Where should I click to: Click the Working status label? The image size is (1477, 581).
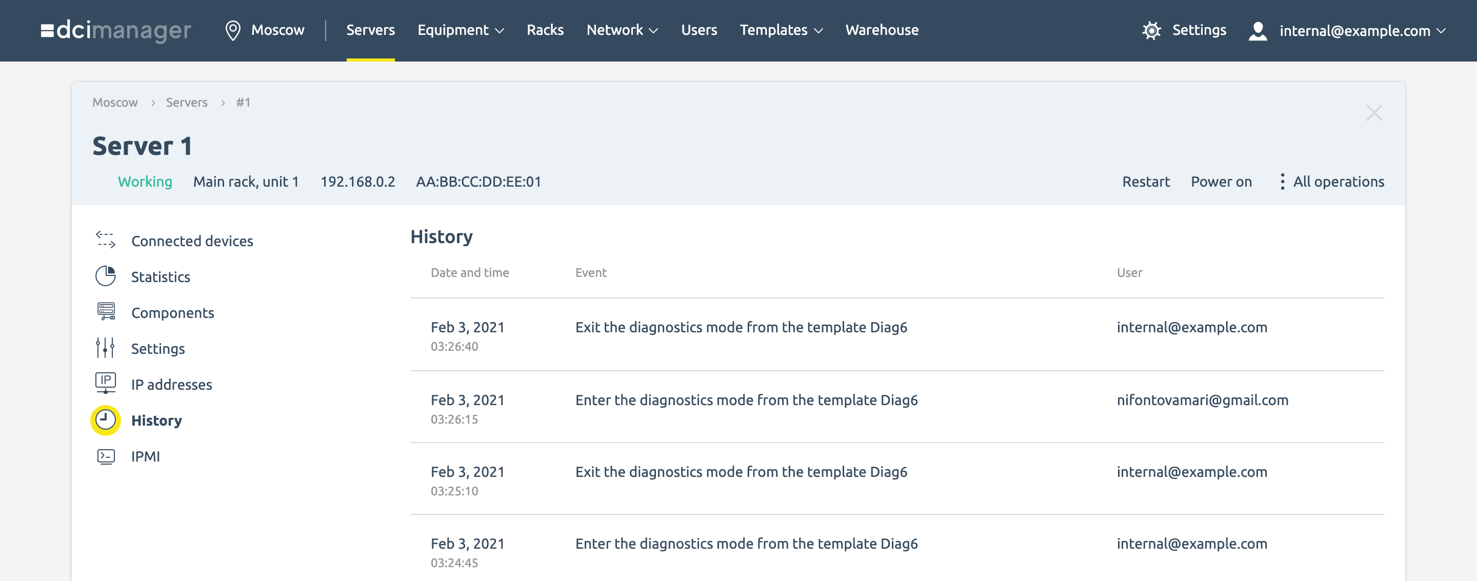pos(145,182)
